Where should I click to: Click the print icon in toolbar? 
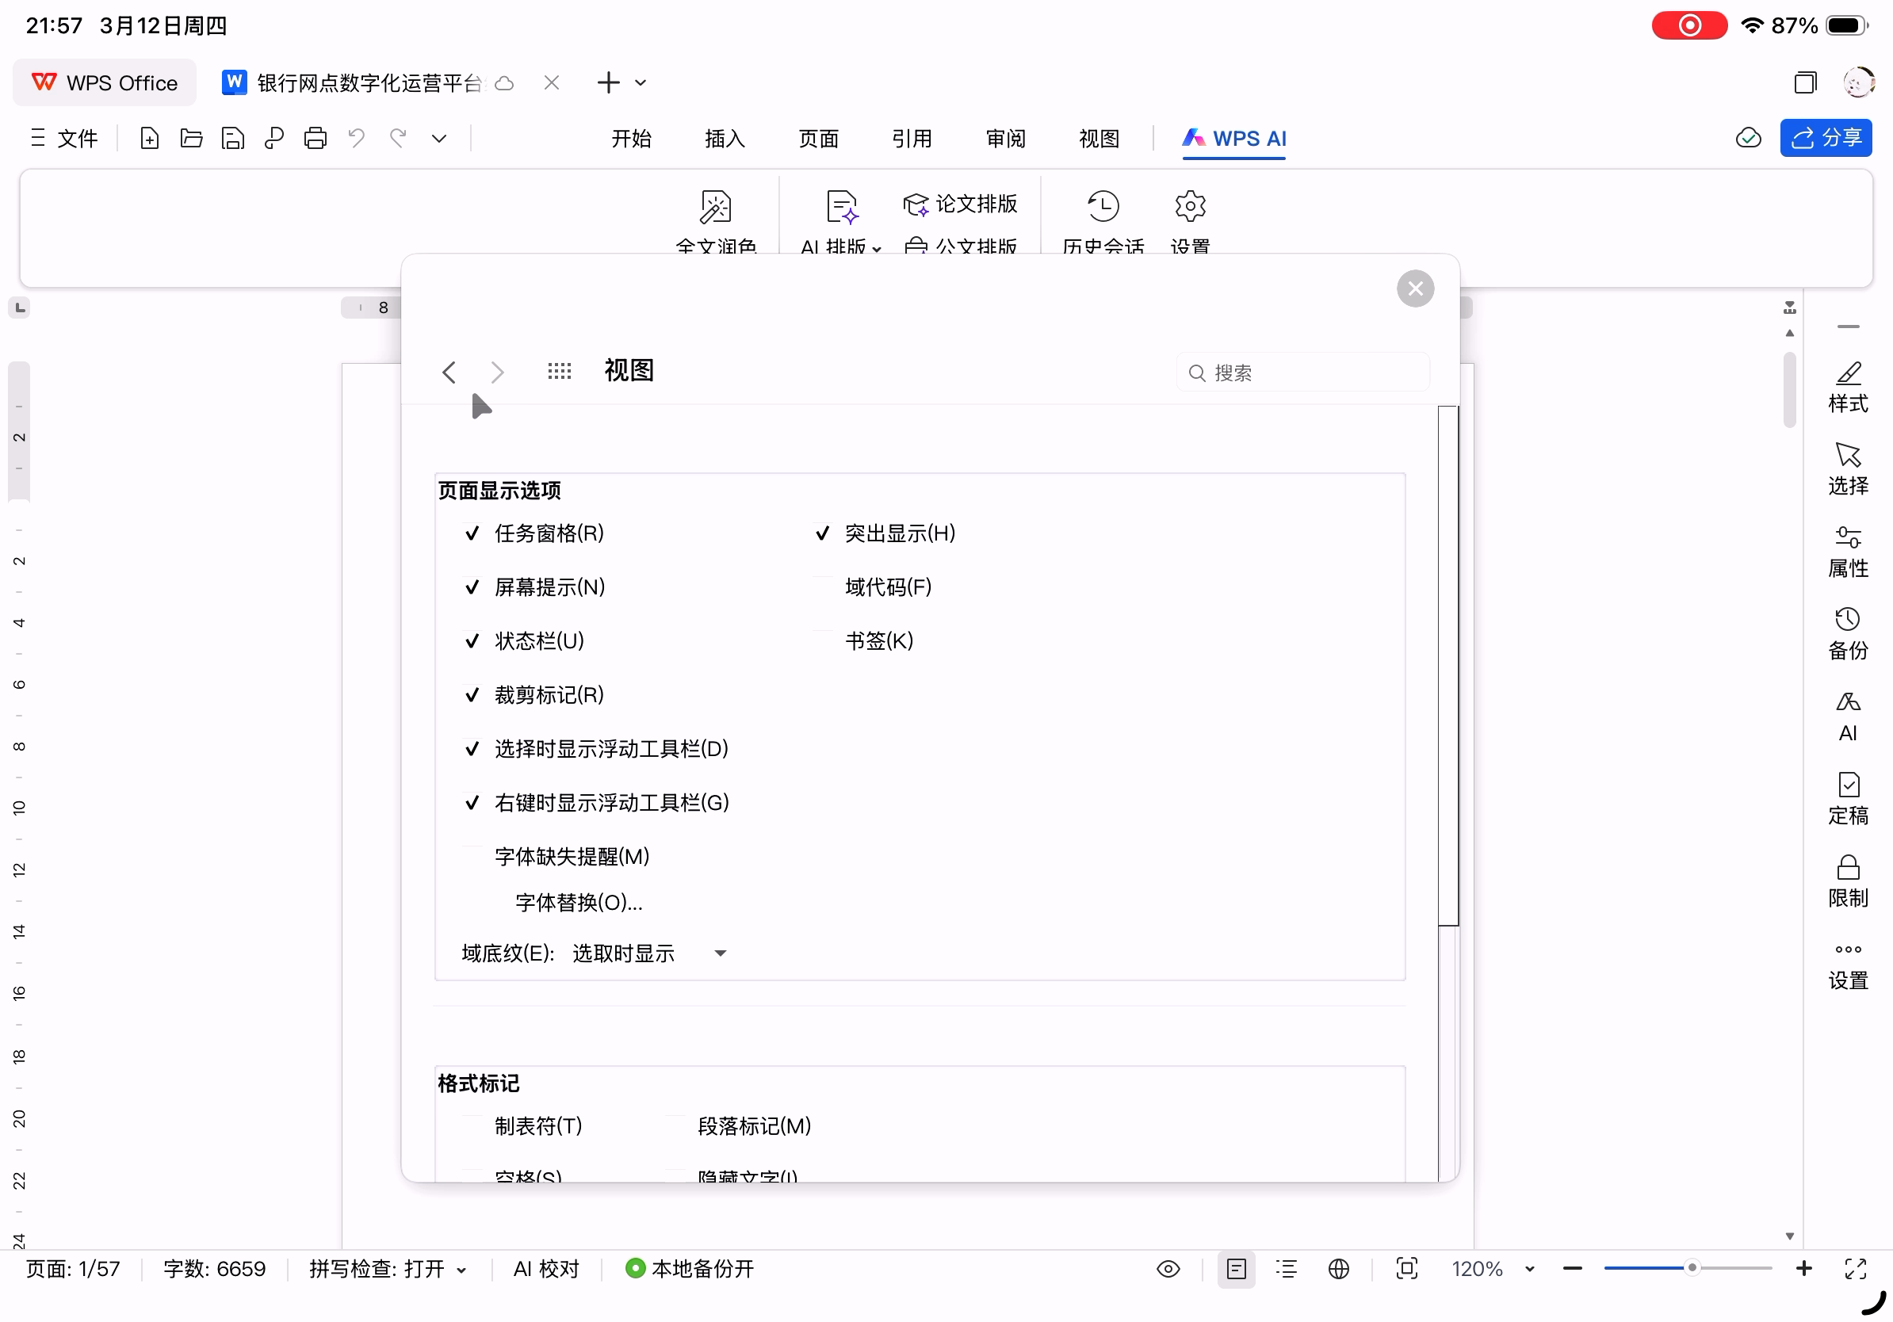[315, 138]
